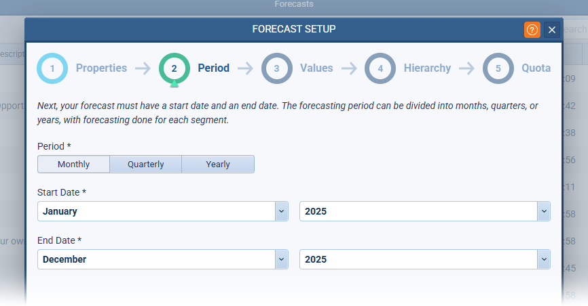This screenshot has width=588, height=306.
Task: Click the step 2 circle icon
Action: (174, 68)
